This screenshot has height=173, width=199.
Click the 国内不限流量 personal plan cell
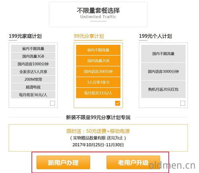[x=163, y=54]
